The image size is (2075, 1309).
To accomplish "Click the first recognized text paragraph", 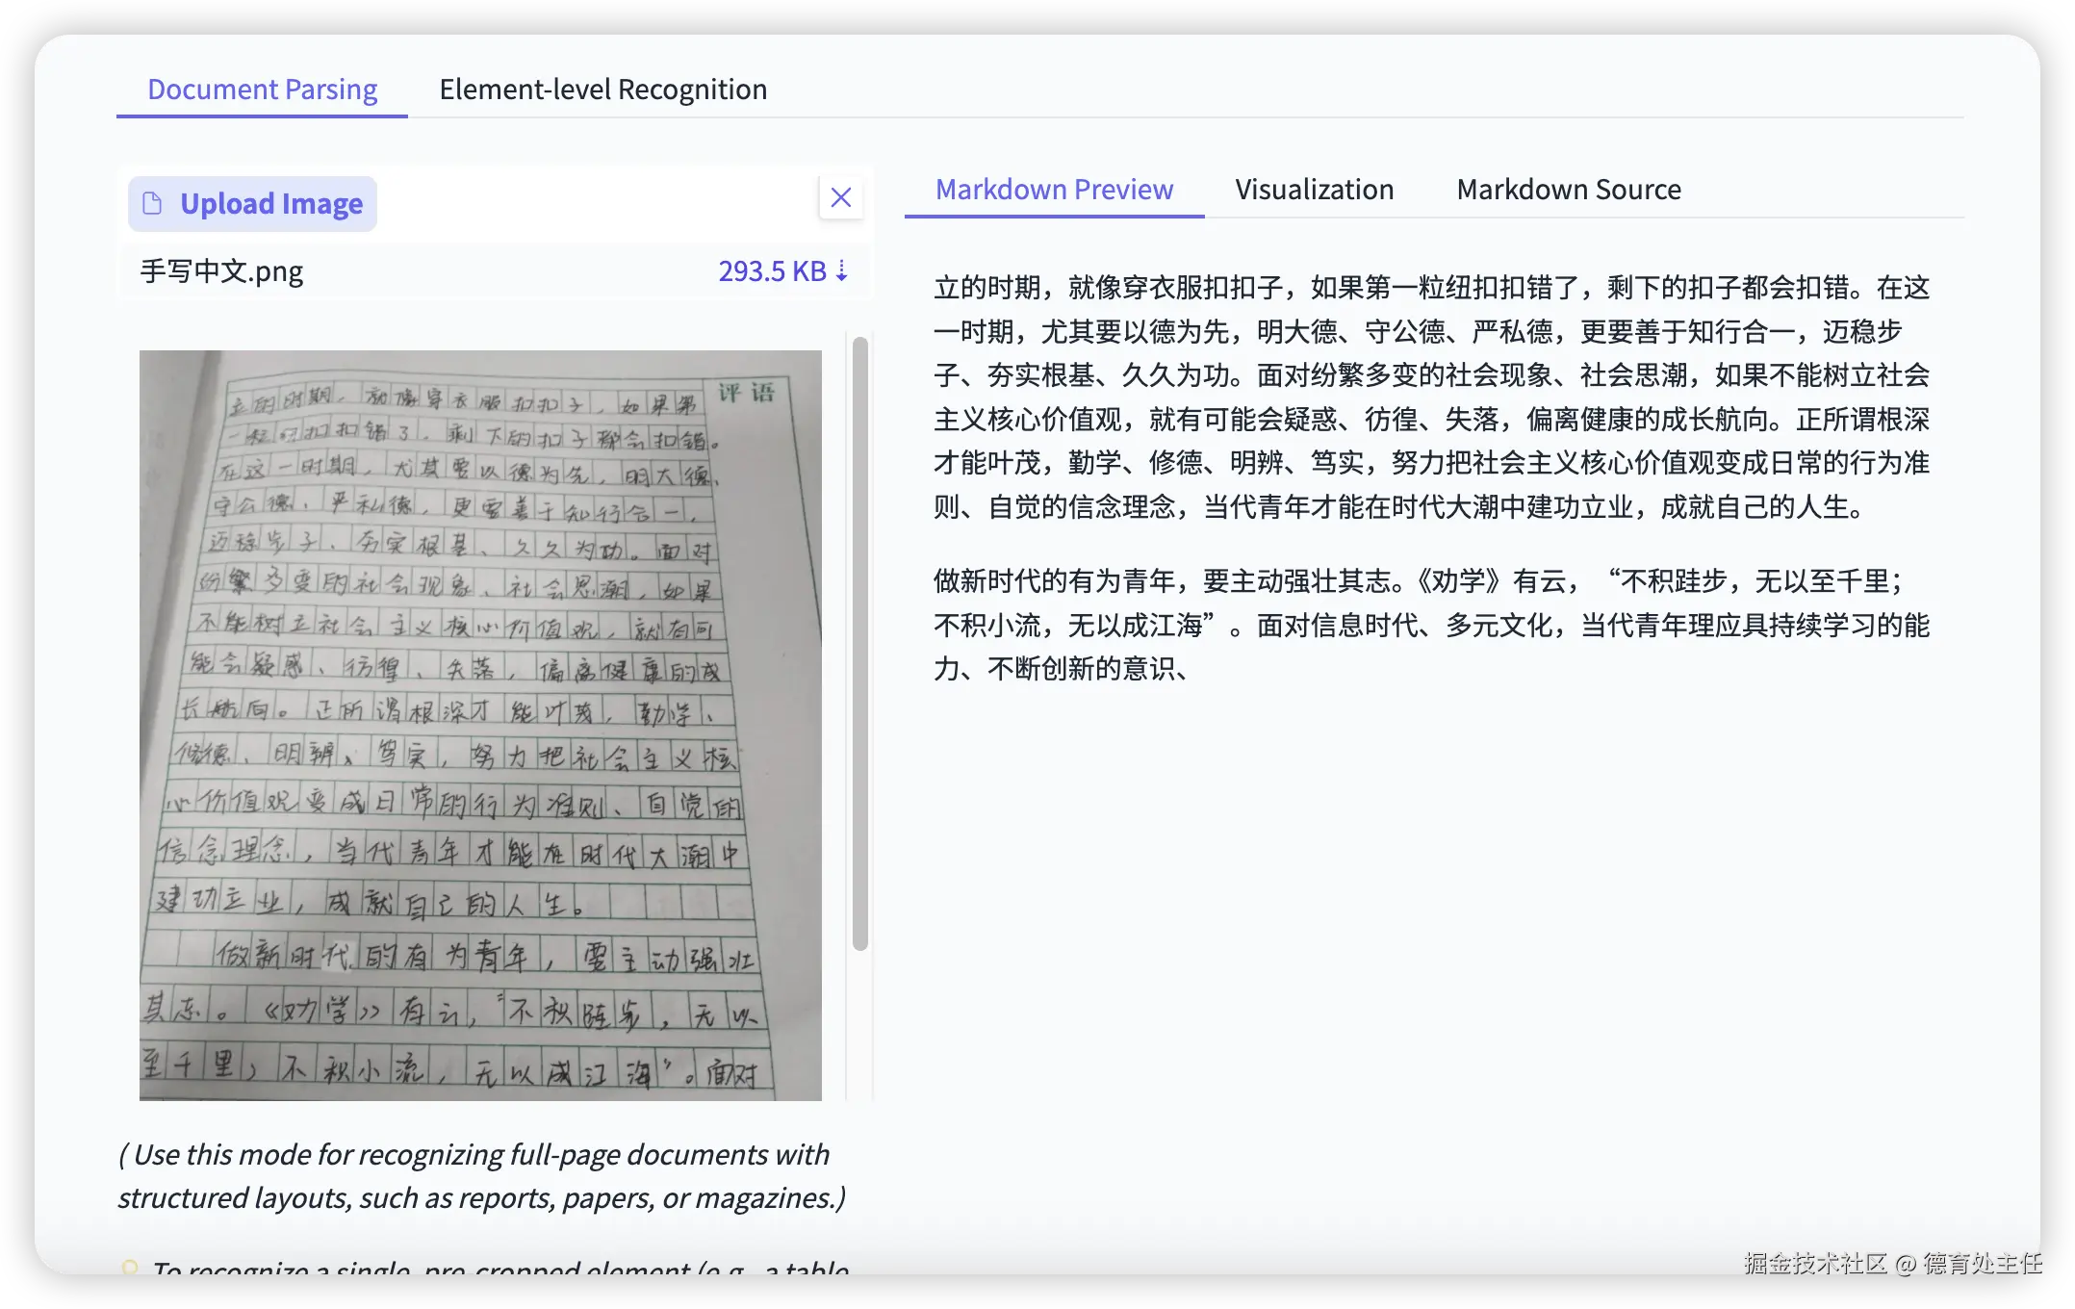I will click(x=1431, y=397).
